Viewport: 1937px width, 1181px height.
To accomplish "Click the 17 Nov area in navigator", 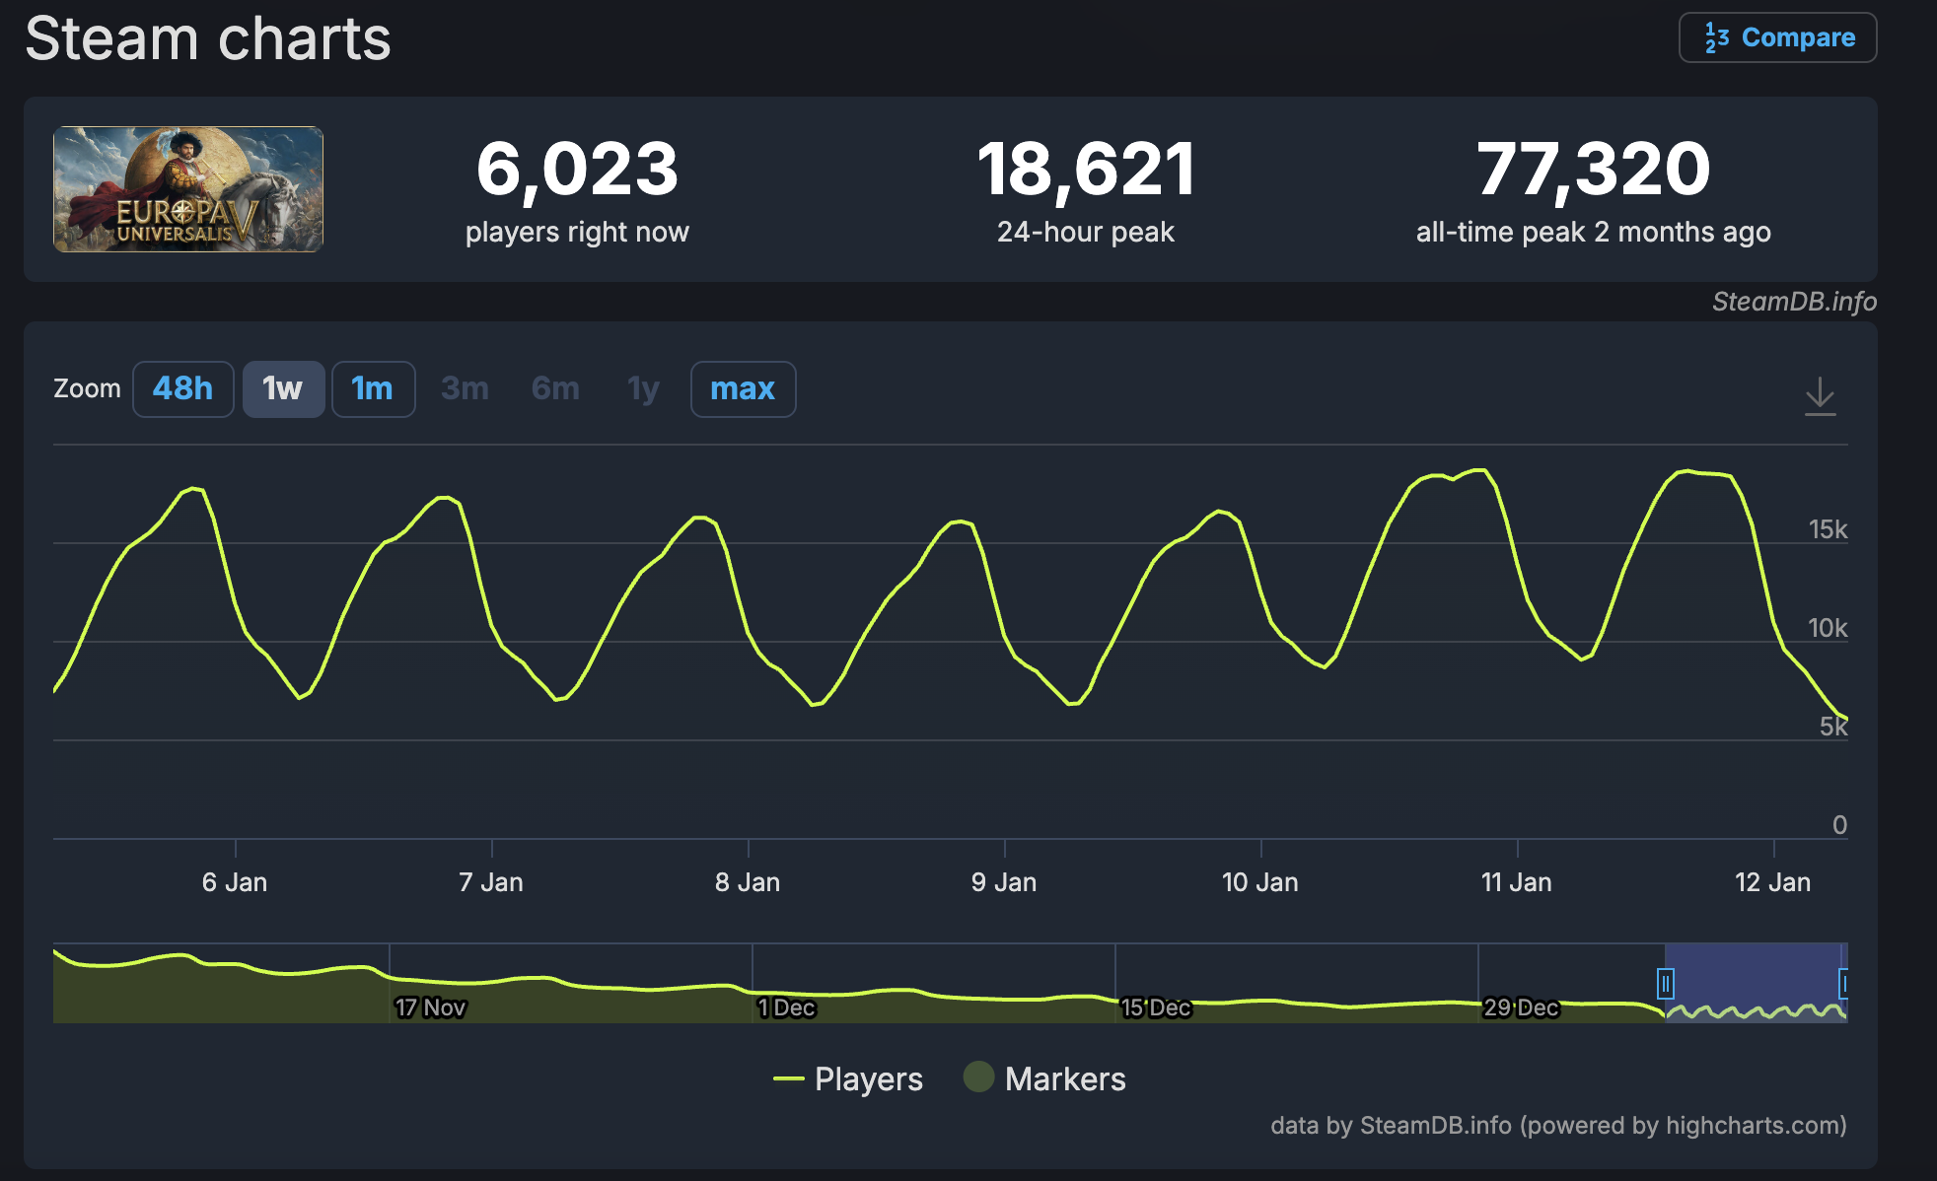I will coord(430,1007).
